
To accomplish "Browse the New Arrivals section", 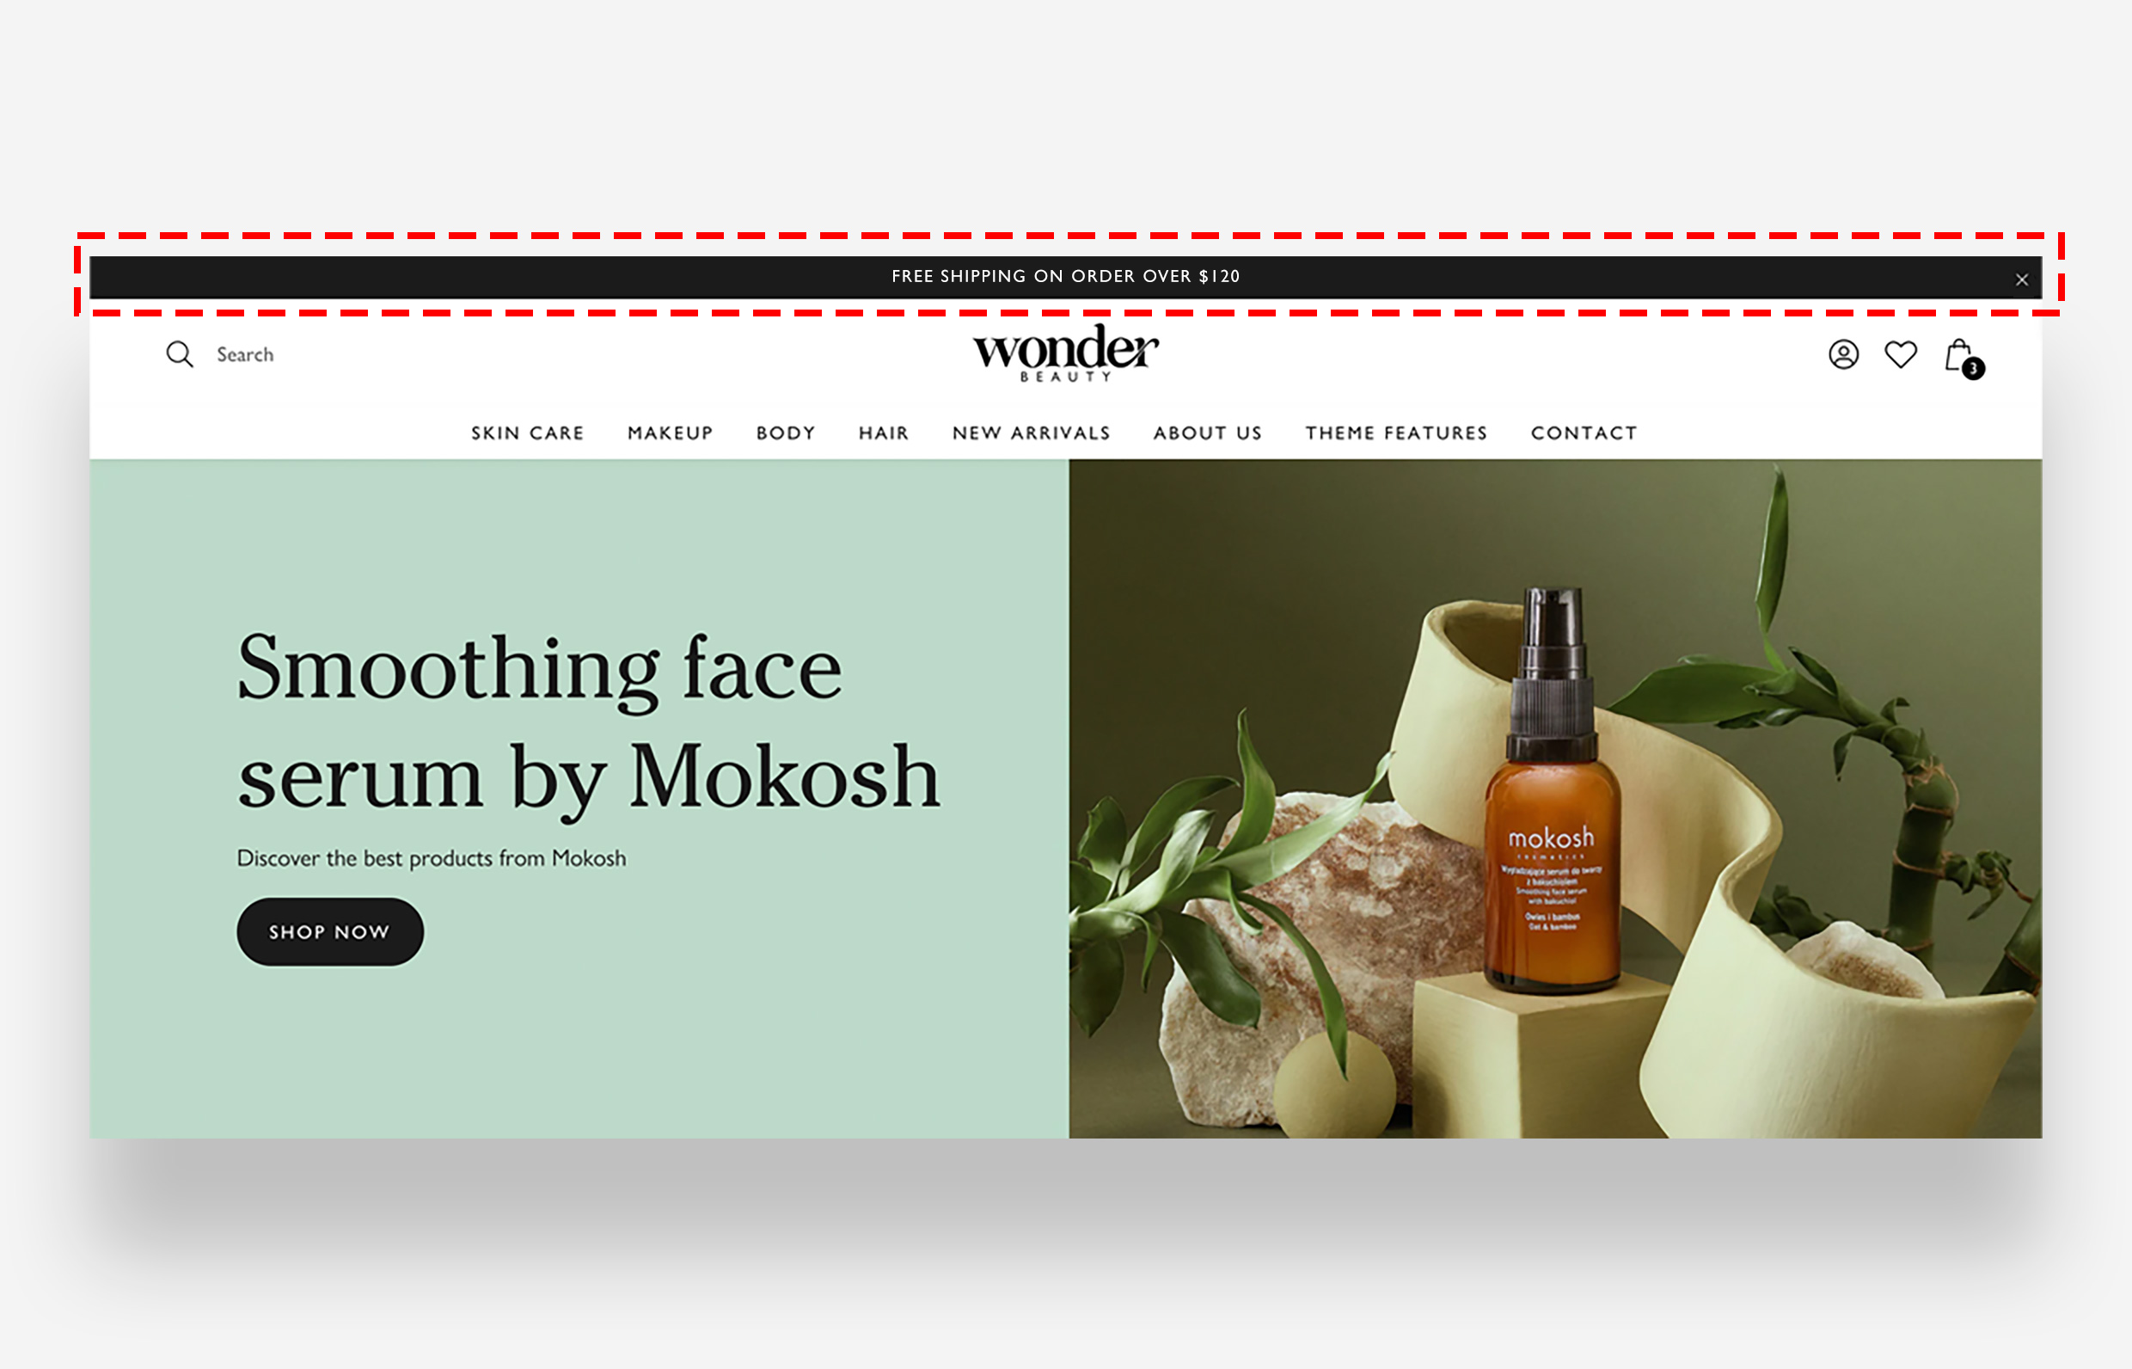I will click(x=1031, y=433).
